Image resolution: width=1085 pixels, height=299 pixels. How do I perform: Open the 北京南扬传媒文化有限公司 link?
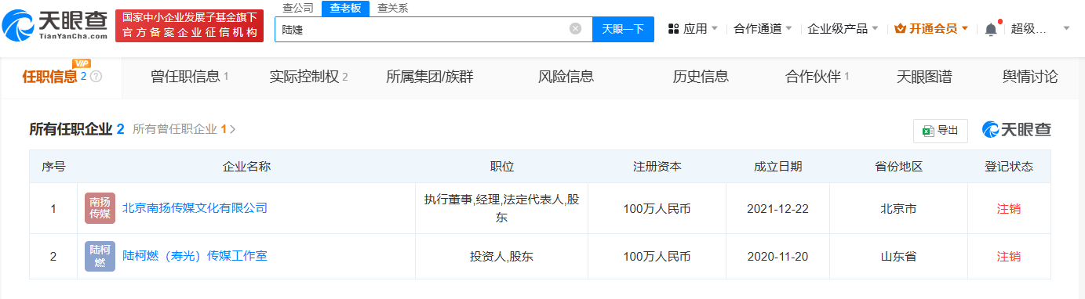coord(195,208)
